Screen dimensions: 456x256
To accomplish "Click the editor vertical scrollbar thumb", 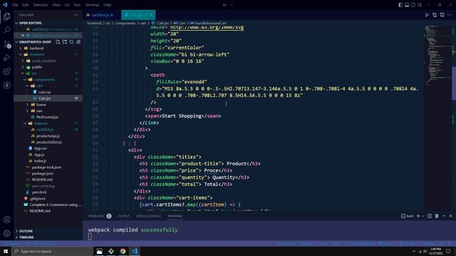I will pos(454,83).
